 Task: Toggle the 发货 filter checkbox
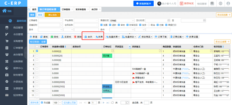pyautogui.click(x=140, y=25)
